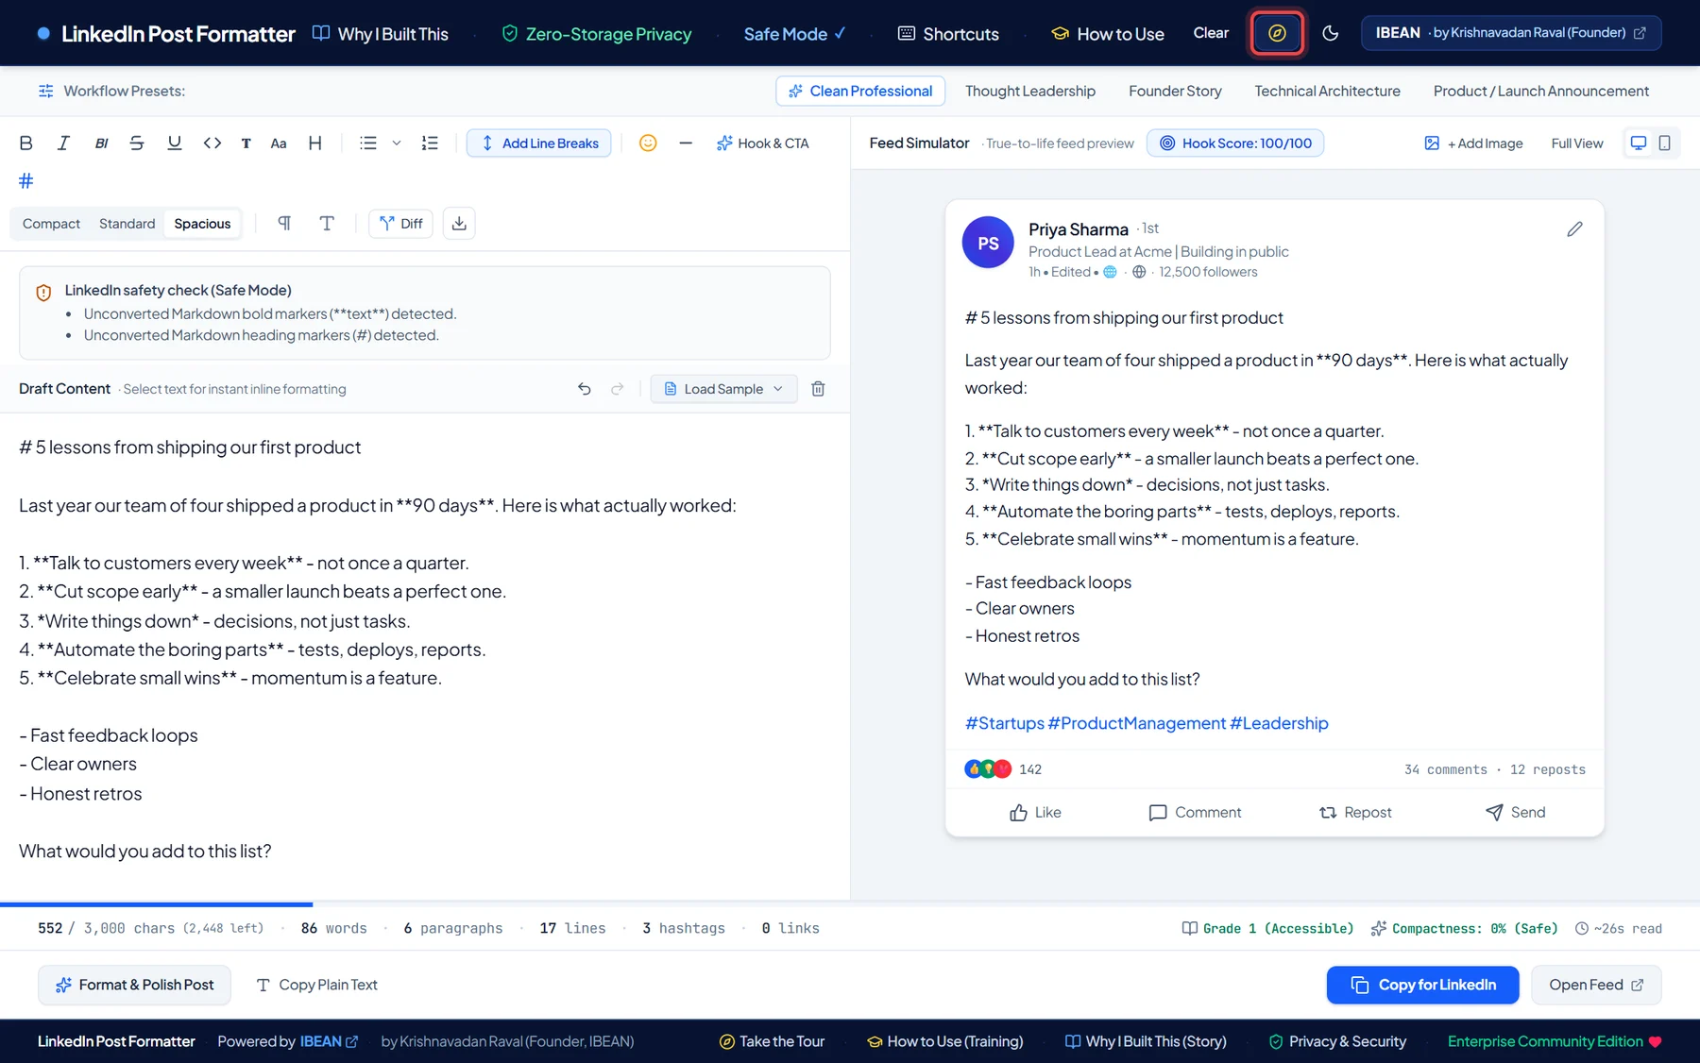Open the Load Sample dropdown
1700x1063 pixels.
pos(723,389)
